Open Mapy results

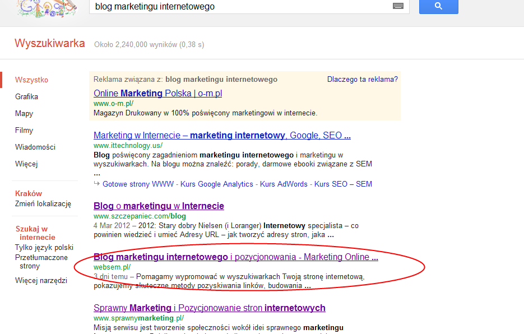(24, 113)
